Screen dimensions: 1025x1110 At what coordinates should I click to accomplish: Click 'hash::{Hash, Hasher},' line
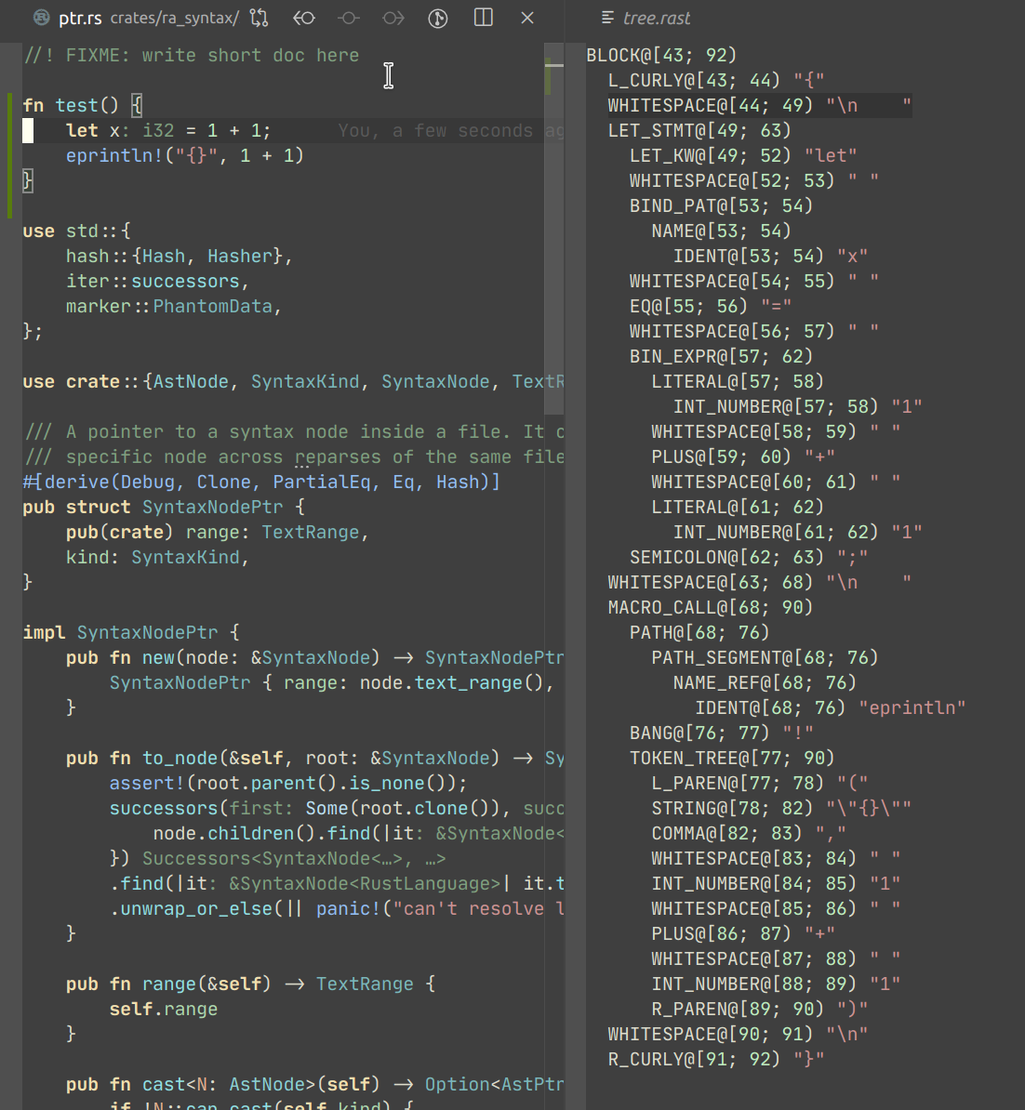(180, 257)
